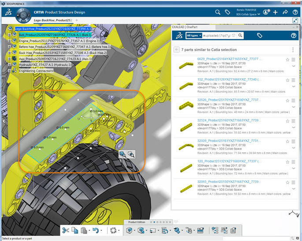Open the three-dot results options menu

click(293, 50)
